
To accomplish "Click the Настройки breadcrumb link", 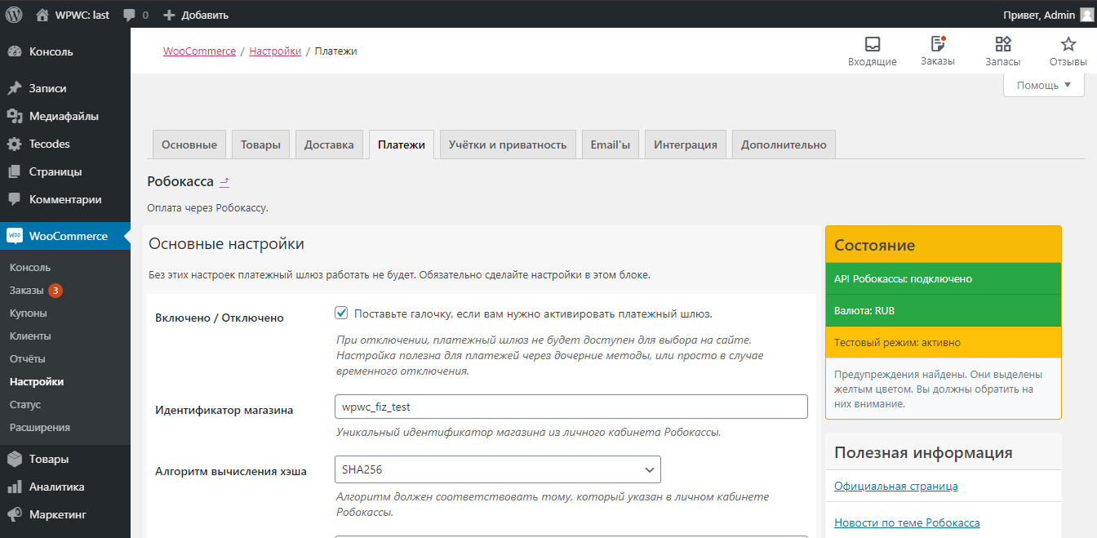I will pos(275,51).
